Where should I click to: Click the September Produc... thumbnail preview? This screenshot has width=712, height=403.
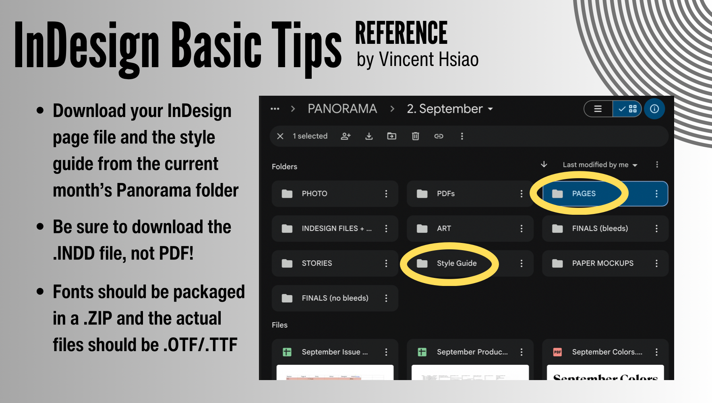click(x=470, y=372)
